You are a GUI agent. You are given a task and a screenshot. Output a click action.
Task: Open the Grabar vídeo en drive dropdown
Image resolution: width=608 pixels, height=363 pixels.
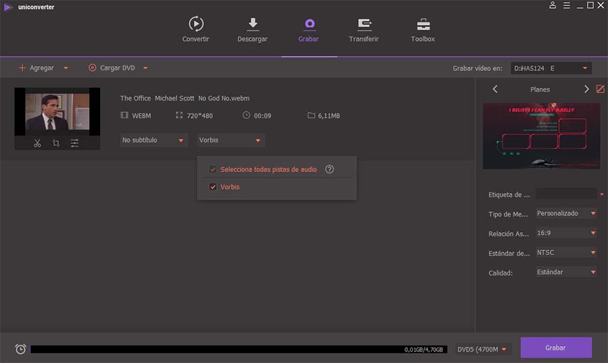click(551, 68)
